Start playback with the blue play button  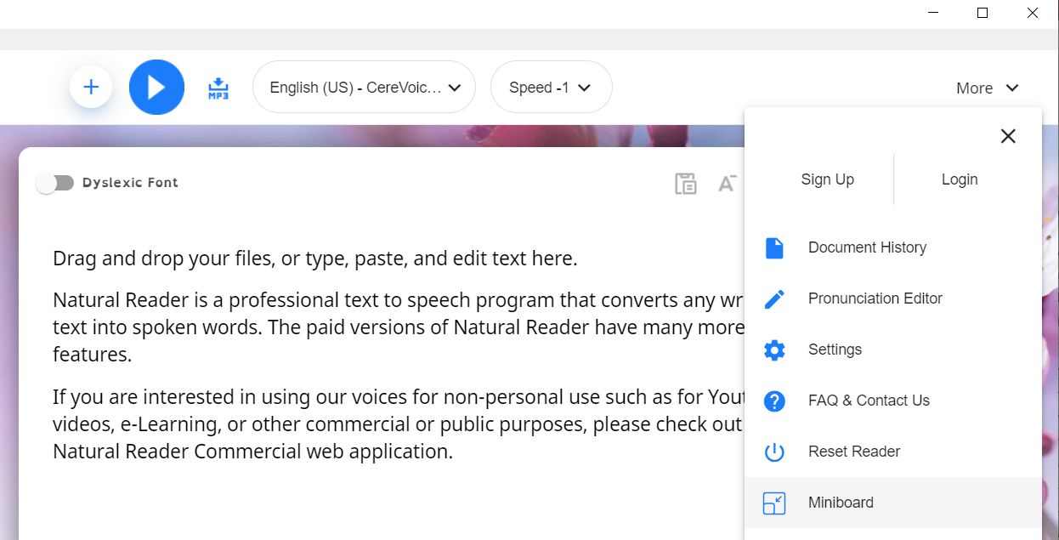tap(156, 87)
